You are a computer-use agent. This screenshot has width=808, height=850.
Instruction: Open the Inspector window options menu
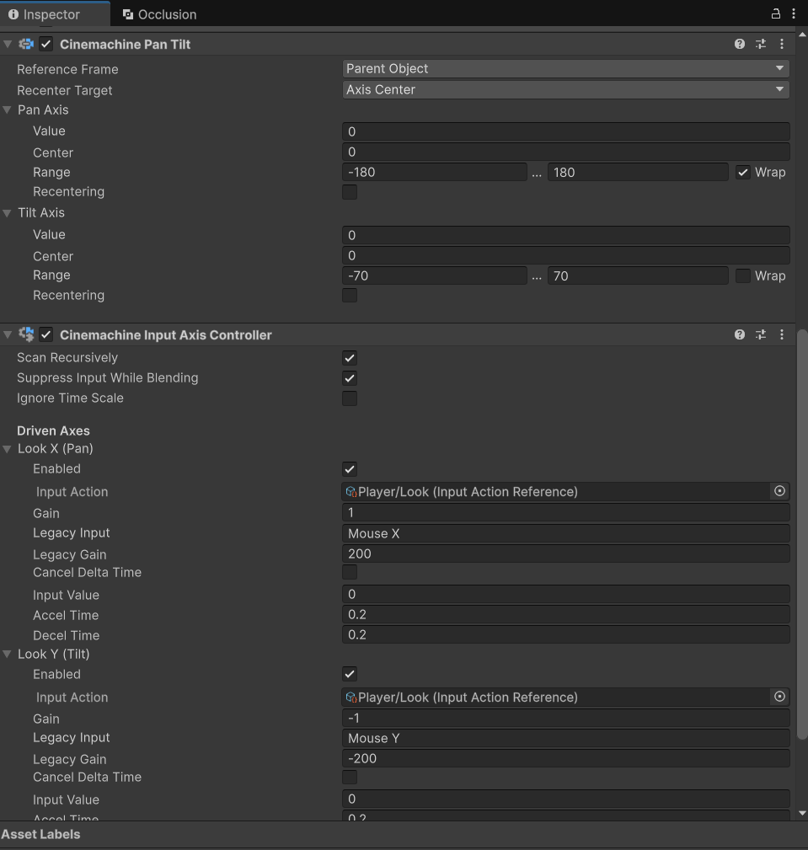pos(794,13)
